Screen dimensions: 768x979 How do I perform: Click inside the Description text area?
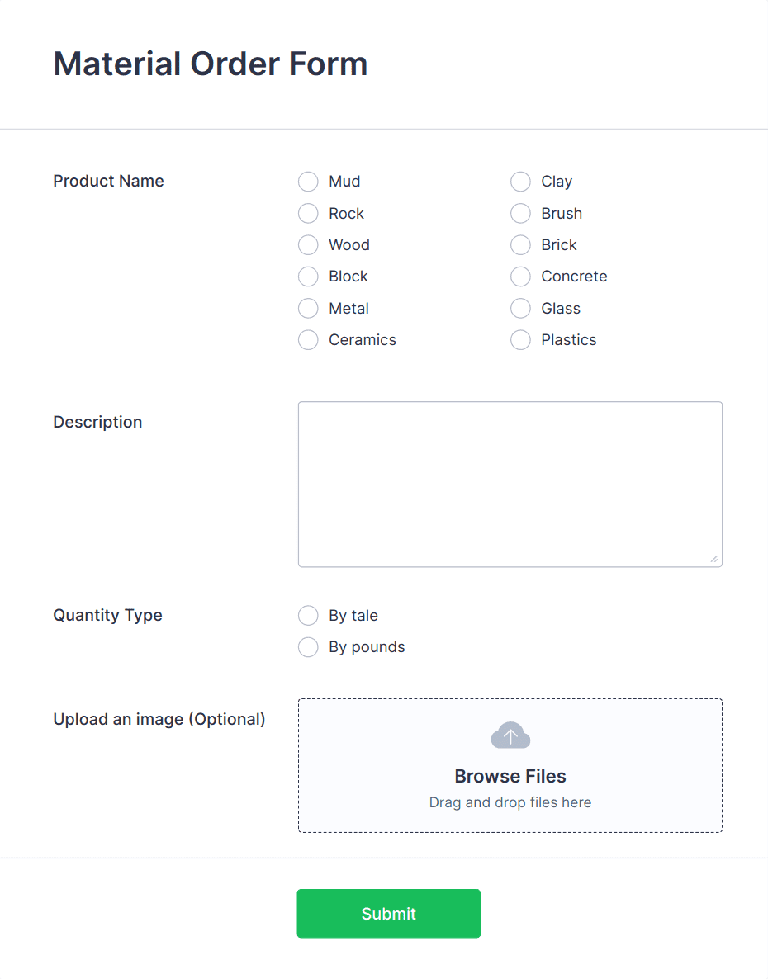(510, 484)
